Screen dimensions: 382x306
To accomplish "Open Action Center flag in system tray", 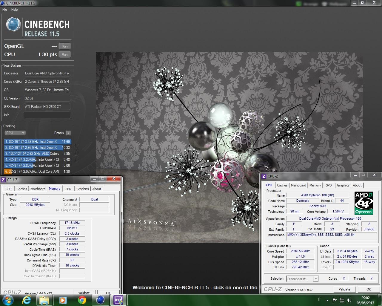I will pos(335,300).
